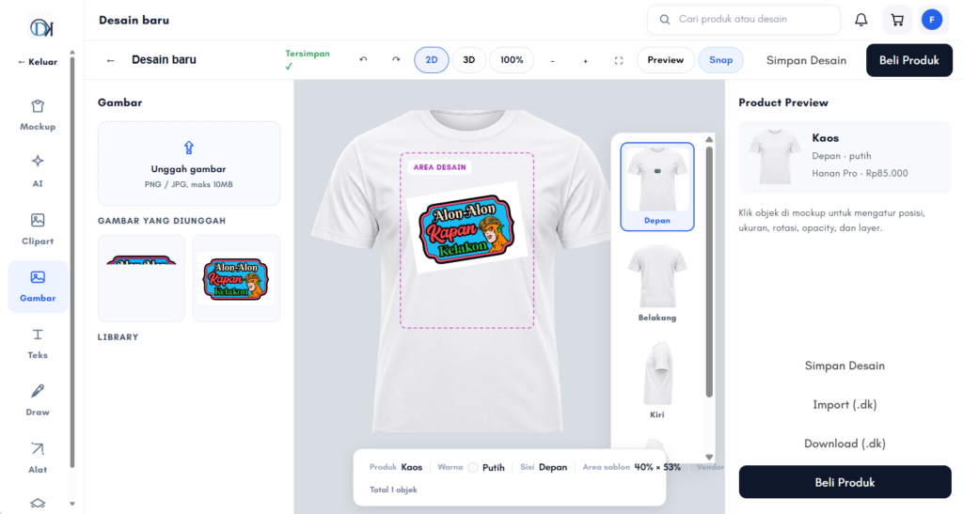The width and height of the screenshot is (963, 514).
Task: Click the upload arrow icon in Unggah gambar
Action: (188, 148)
